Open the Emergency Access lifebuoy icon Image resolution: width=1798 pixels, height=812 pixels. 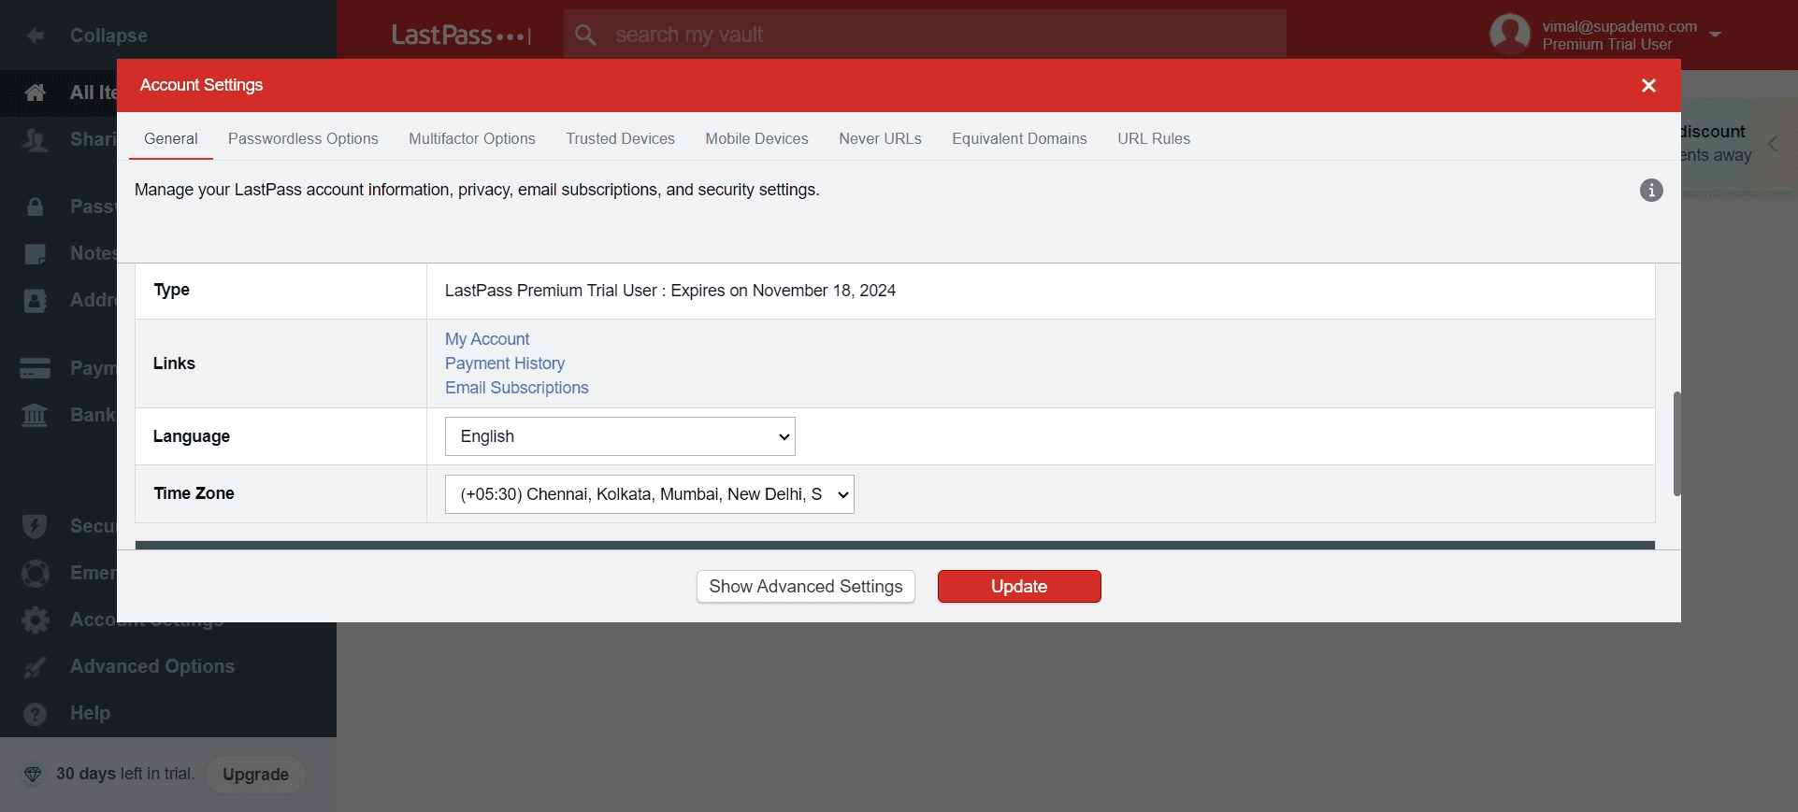click(x=36, y=573)
